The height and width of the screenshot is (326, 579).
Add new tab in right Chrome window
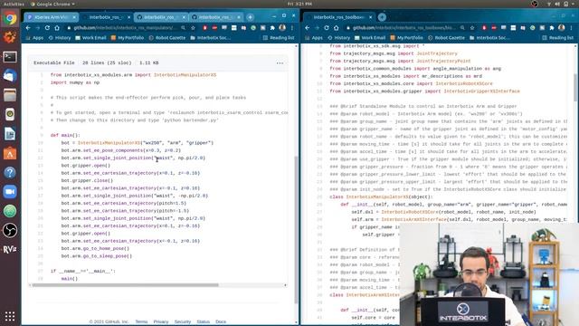(382, 17)
